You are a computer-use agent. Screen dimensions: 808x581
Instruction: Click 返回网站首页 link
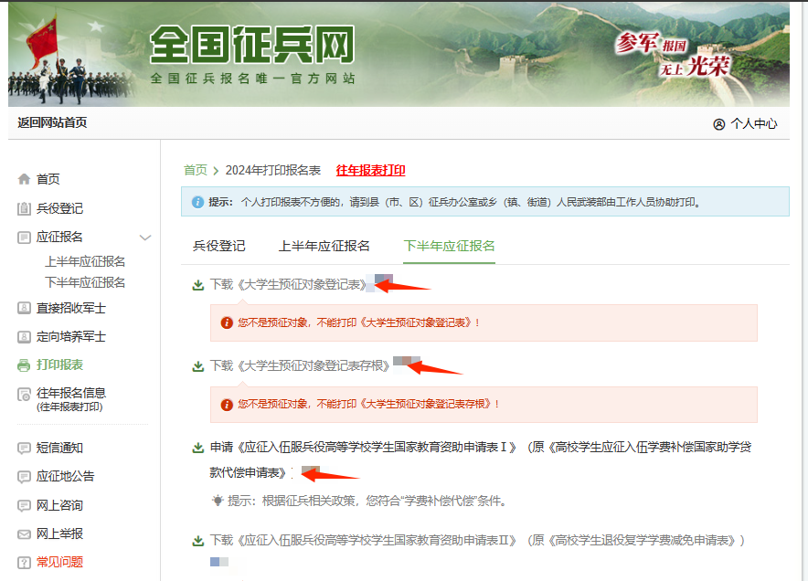click(x=52, y=123)
